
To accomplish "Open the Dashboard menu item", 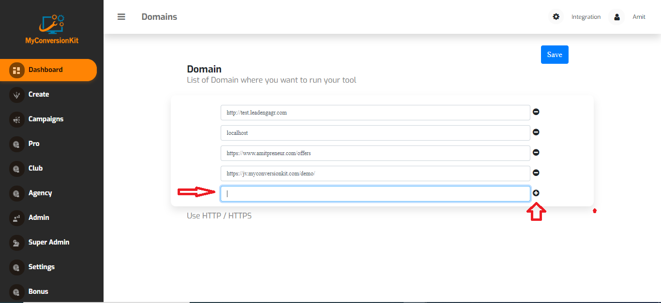I will click(48, 70).
